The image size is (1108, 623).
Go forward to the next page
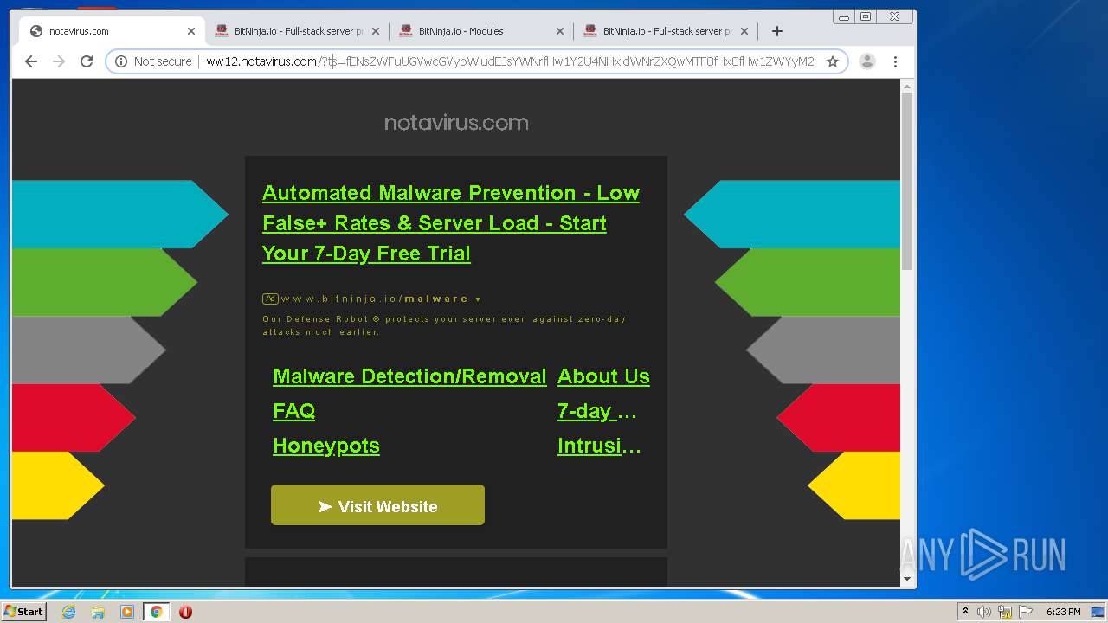pyautogui.click(x=59, y=61)
